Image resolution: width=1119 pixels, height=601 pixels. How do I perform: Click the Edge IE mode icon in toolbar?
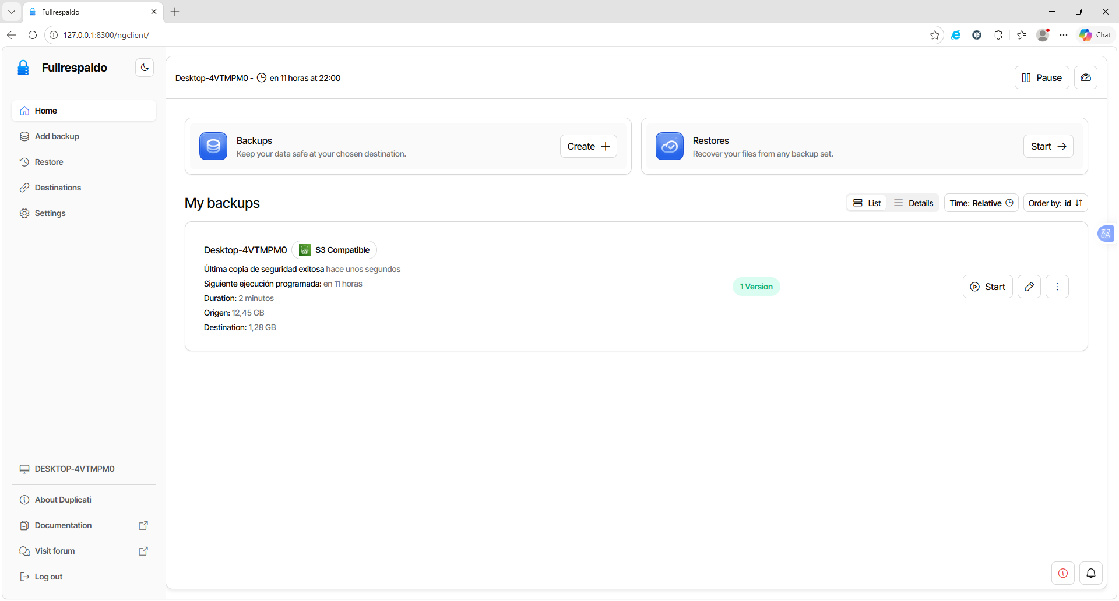(x=956, y=35)
